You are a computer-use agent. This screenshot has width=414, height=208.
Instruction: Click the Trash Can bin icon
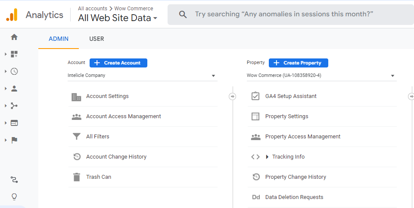point(77,177)
